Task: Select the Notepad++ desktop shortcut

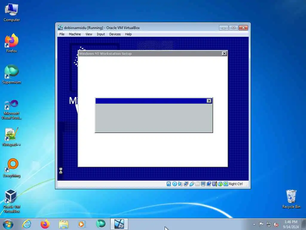Action: (x=12, y=137)
